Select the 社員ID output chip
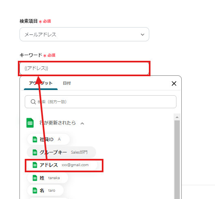Viewport: 215px width, 199px height. [x=48, y=139]
